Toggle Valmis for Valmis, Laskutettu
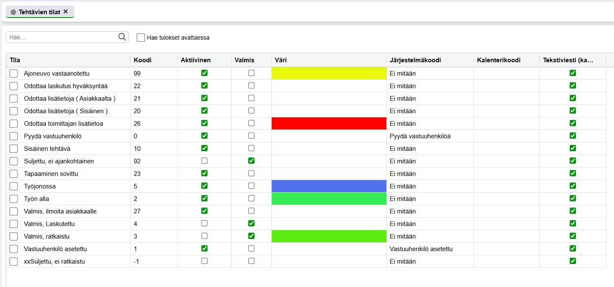 tap(251, 223)
